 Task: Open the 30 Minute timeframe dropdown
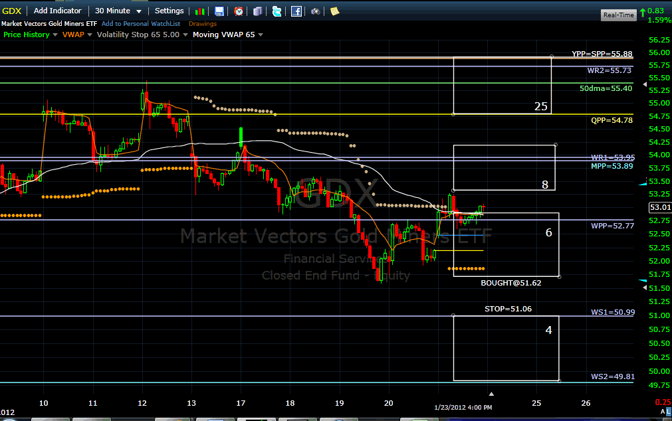[x=118, y=11]
